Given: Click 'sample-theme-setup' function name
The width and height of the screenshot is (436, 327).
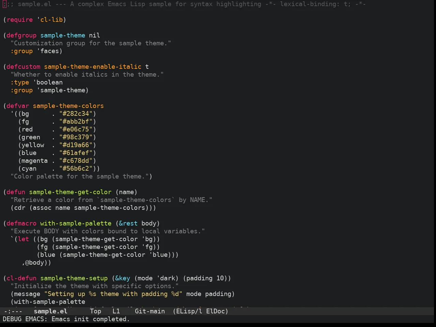Looking at the screenshot, I should pyautogui.click(x=74, y=278).
